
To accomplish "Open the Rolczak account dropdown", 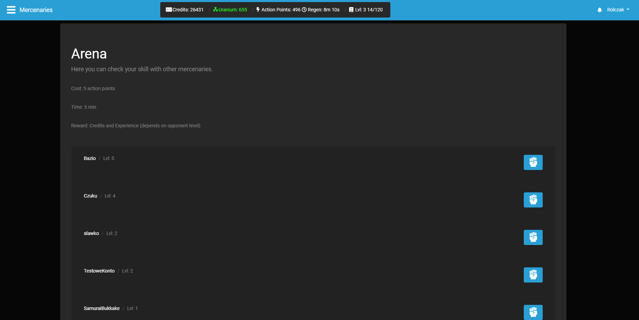I will coord(616,10).
